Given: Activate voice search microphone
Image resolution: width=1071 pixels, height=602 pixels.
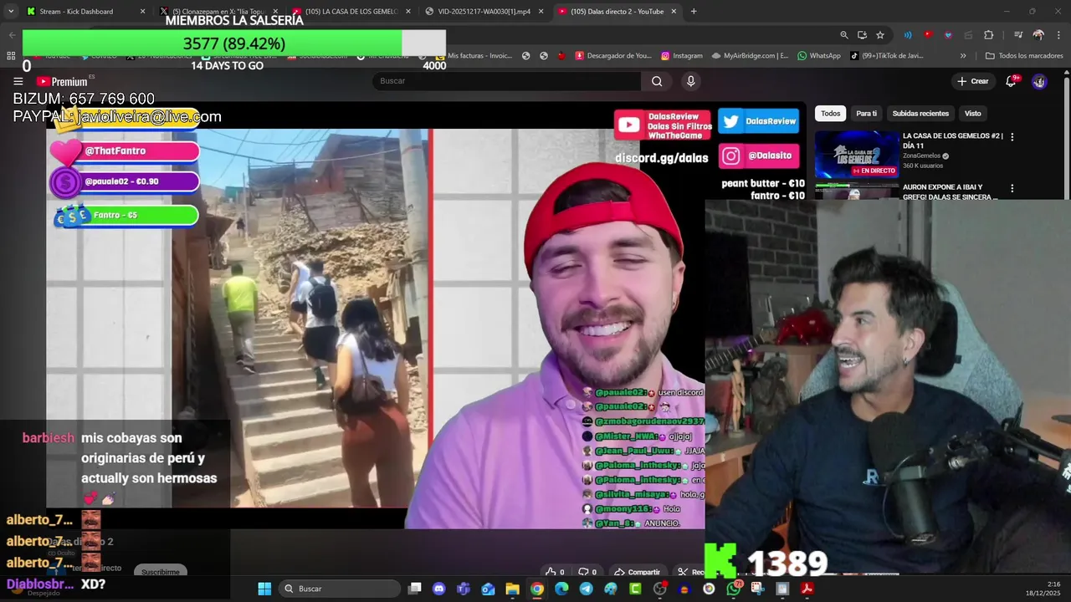Looking at the screenshot, I should point(690,81).
